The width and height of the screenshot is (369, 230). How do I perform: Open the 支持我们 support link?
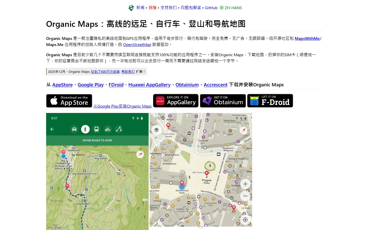[169, 8]
